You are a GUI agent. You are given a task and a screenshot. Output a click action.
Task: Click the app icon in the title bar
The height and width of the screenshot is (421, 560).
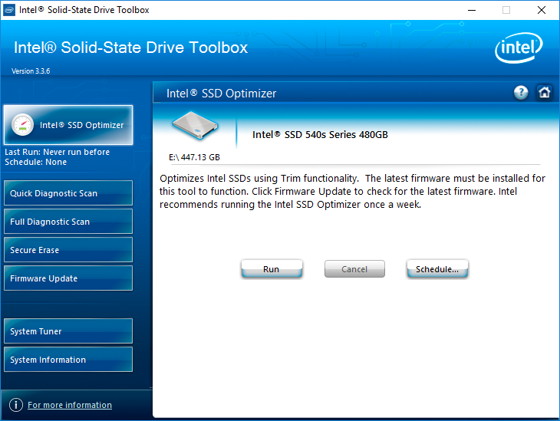coord(9,10)
